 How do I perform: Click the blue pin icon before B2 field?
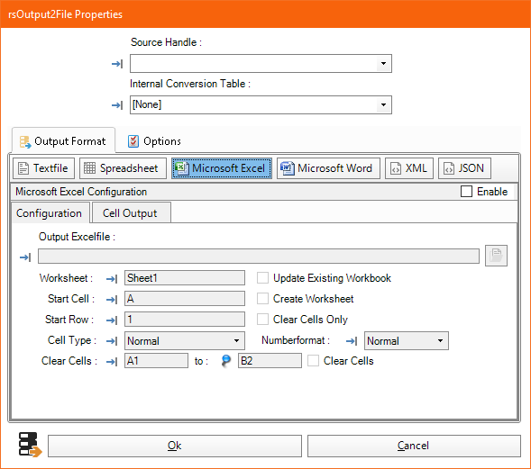[226, 361]
